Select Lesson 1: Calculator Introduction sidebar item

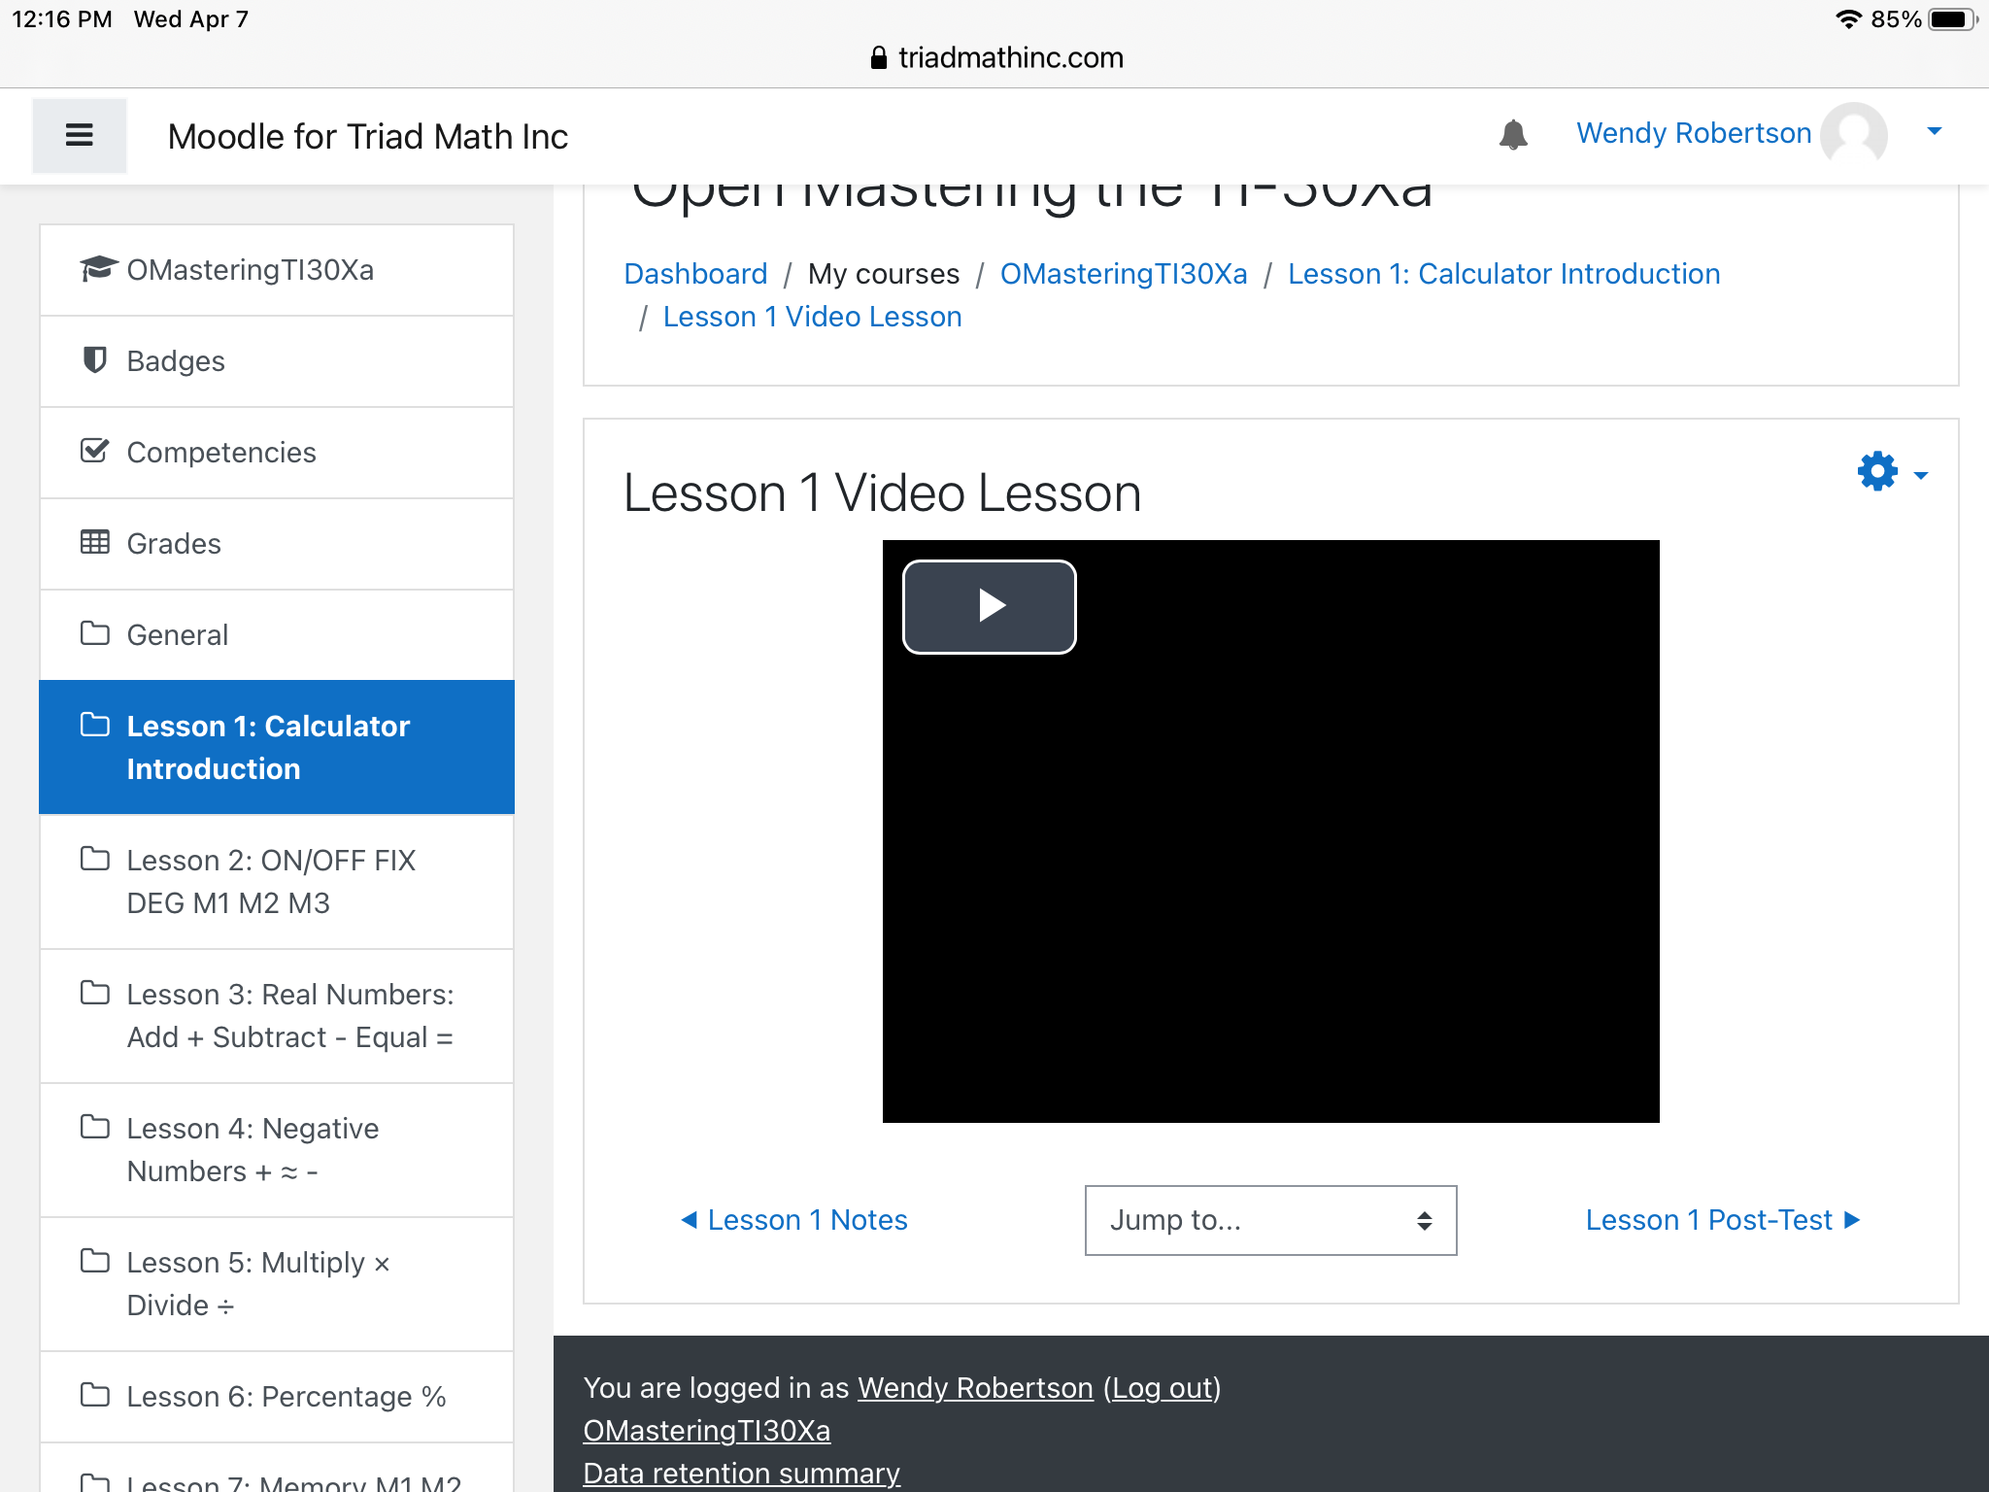[277, 747]
